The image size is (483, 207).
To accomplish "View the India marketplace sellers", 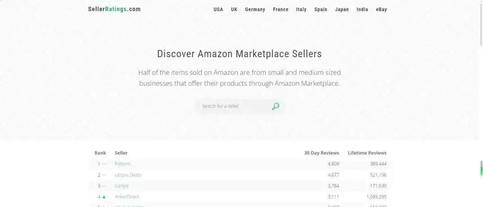I will pyautogui.click(x=362, y=9).
